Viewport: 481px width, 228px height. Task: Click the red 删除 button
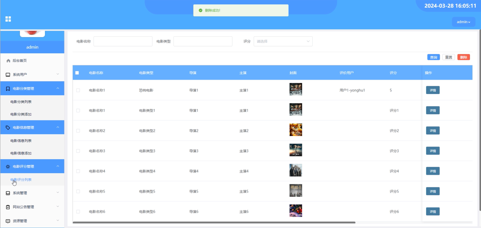(464, 57)
